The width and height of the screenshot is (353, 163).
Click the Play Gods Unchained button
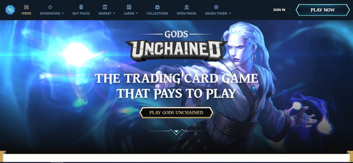click(x=176, y=113)
